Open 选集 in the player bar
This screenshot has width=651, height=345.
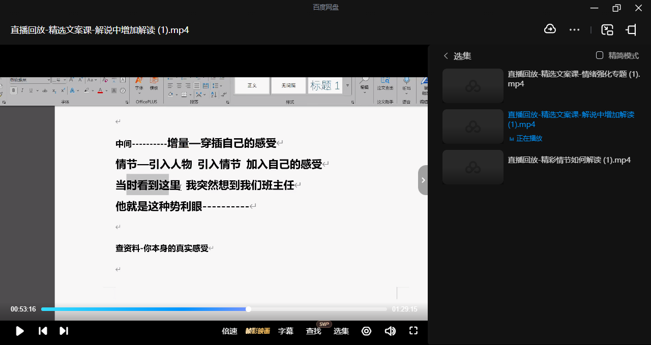point(341,331)
